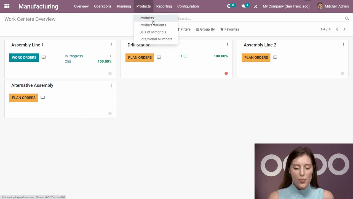
Task: Toggle grey status dot on Assembly Line 1
Action: click(110, 73)
